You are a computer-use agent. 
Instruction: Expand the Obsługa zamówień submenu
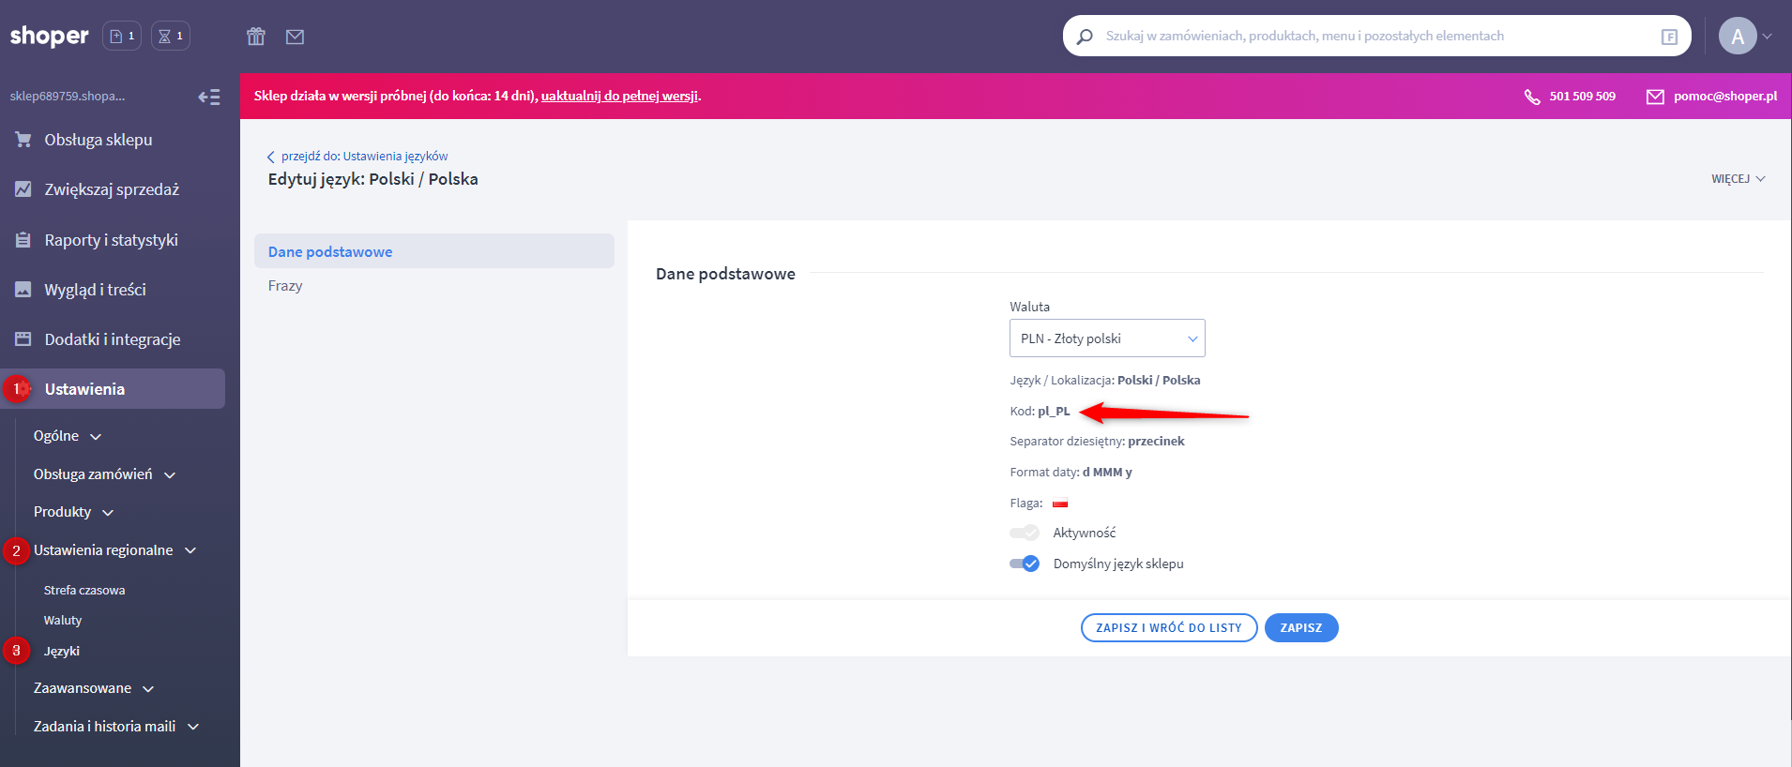[x=104, y=474]
